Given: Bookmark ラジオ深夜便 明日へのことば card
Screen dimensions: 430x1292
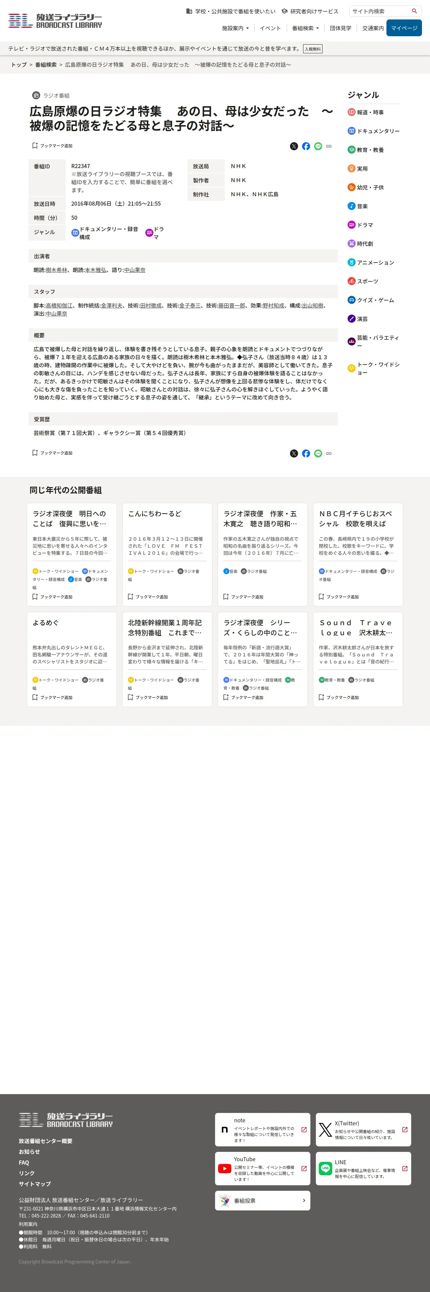Looking at the screenshot, I should [x=53, y=597].
